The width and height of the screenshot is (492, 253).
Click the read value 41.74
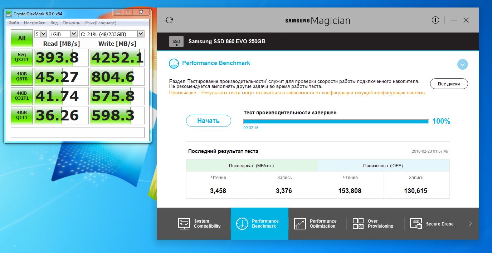61,96
